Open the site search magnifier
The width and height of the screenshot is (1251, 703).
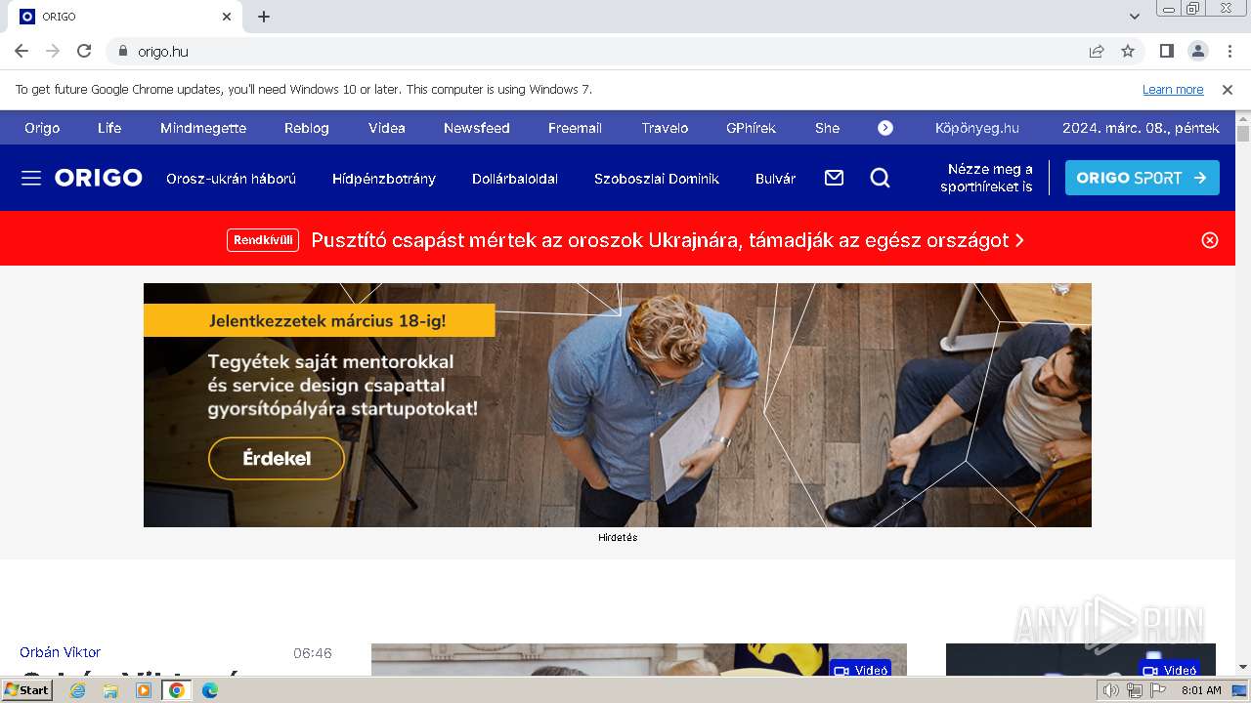click(881, 178)
